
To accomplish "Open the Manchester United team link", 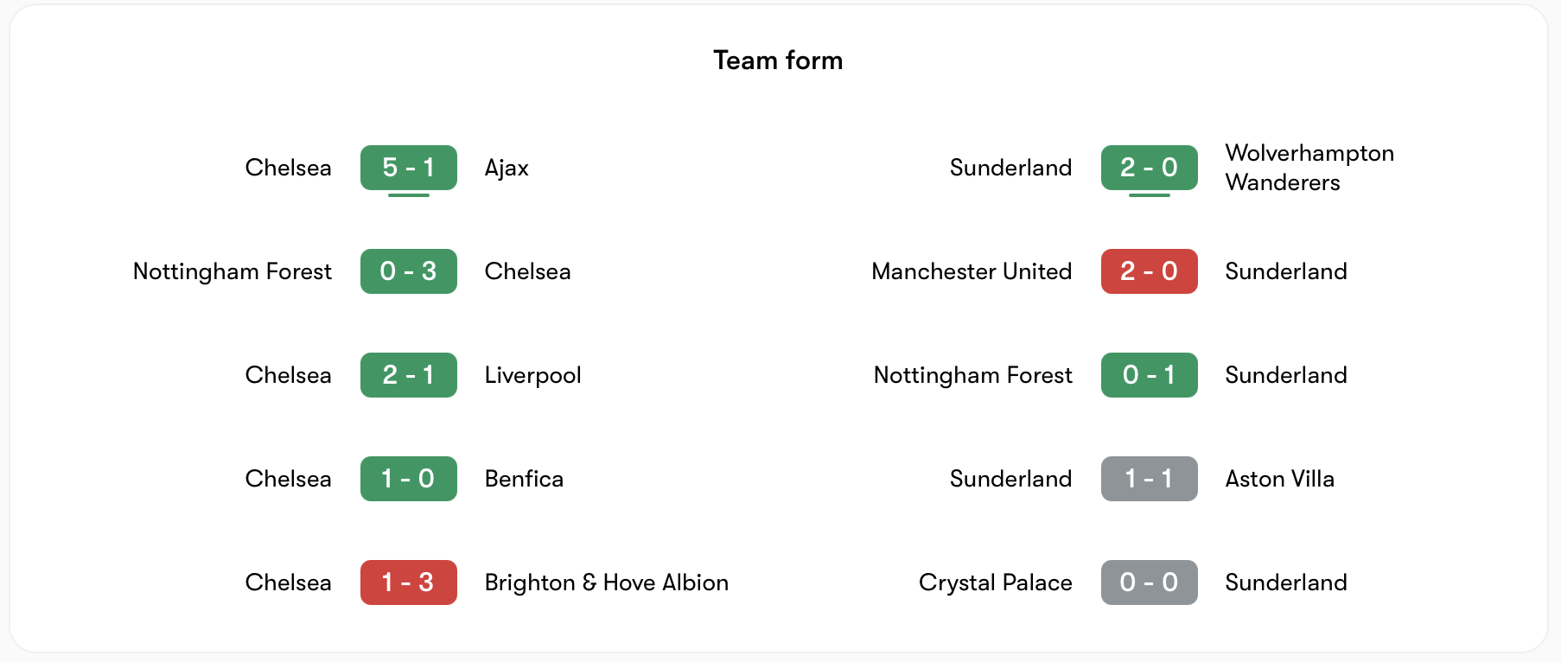I will (972, 271).
